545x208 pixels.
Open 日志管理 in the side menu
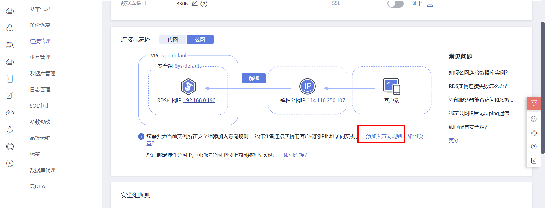pyautogui.click(x=40, y=90)
